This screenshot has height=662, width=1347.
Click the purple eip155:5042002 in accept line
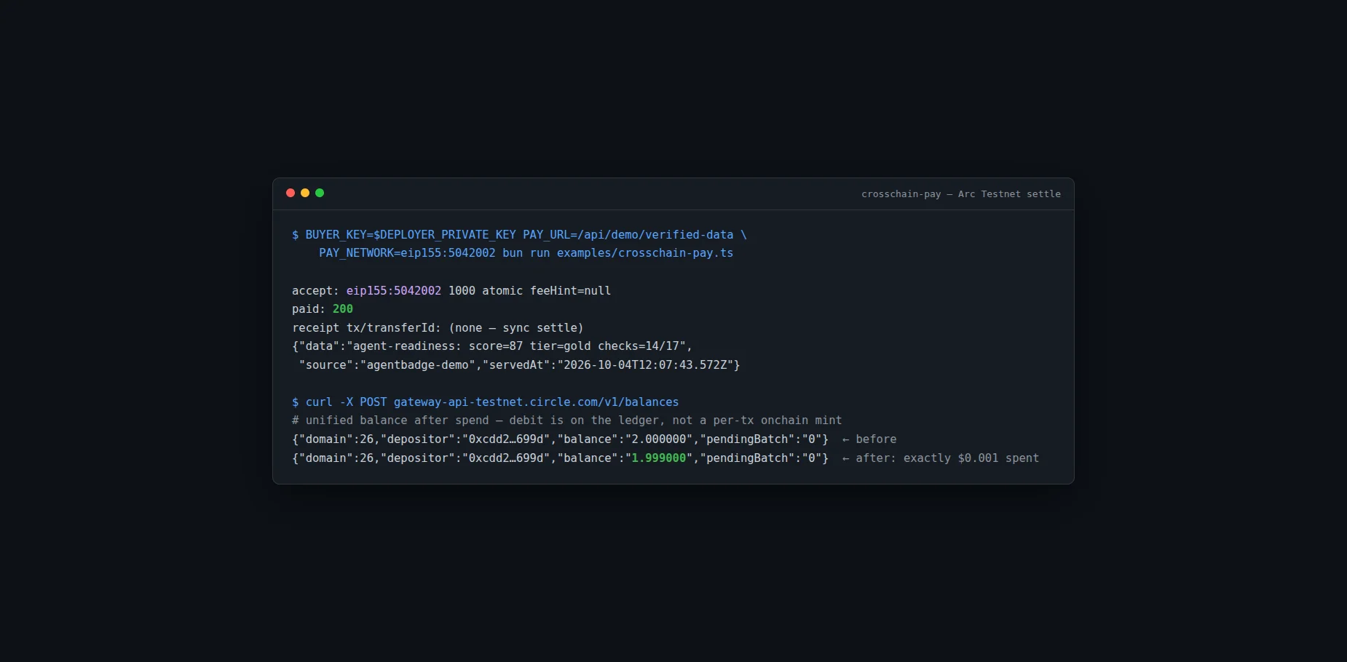394,291
